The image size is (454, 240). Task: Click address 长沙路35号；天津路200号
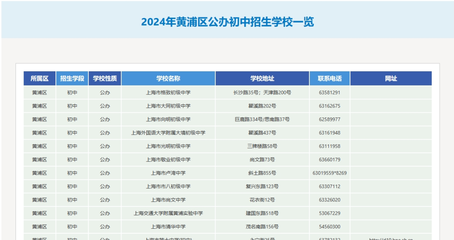(x=262, y=93)
